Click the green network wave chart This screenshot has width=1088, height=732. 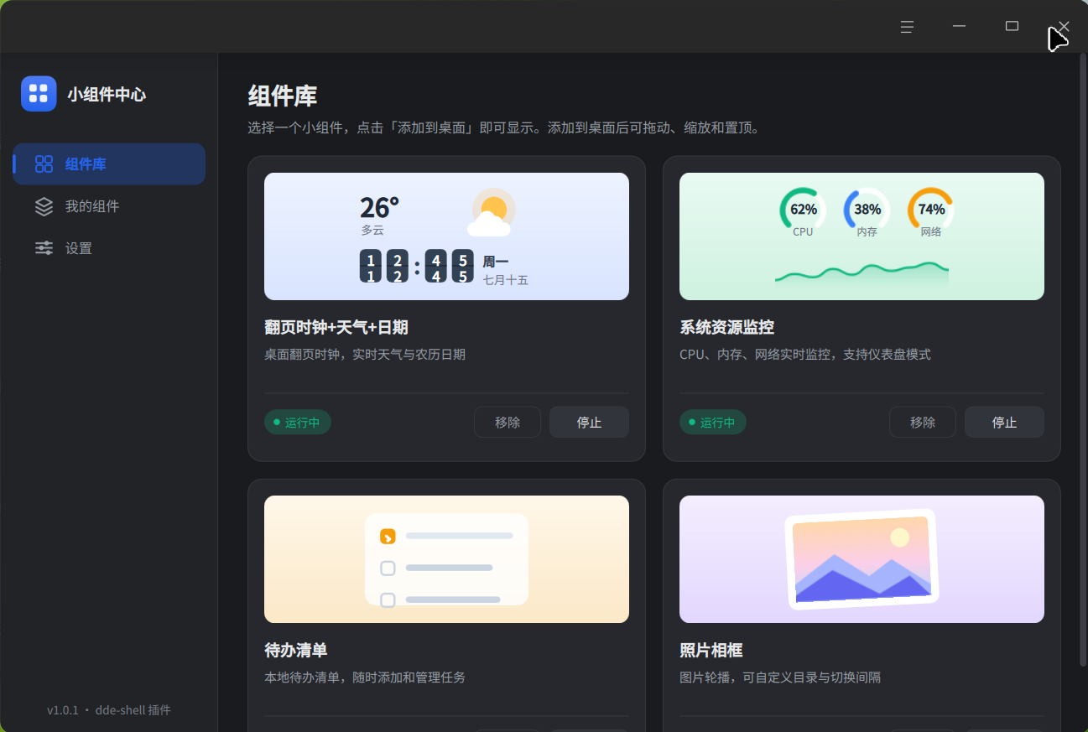pos(862,277)
